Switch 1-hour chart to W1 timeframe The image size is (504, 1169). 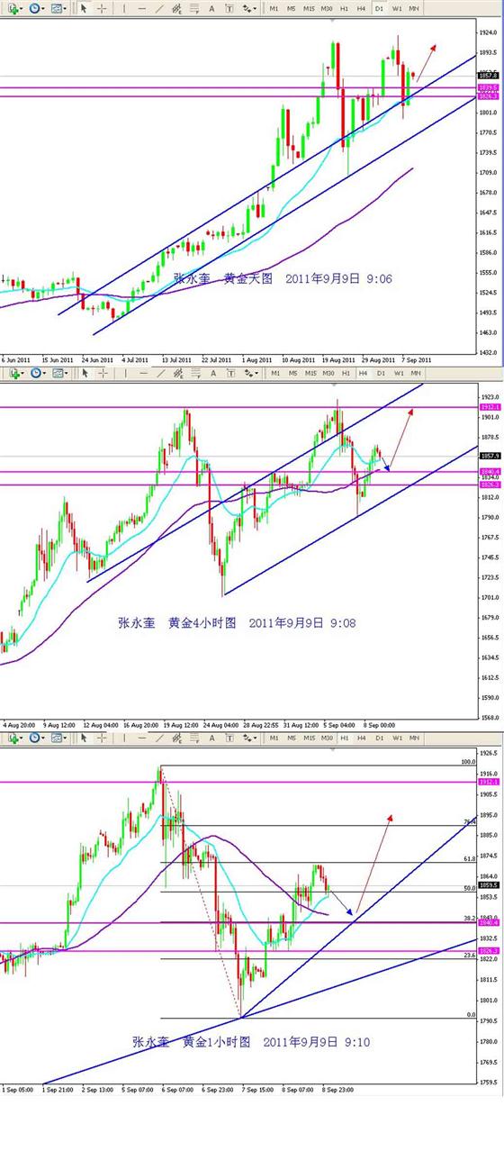coord(397,738)
